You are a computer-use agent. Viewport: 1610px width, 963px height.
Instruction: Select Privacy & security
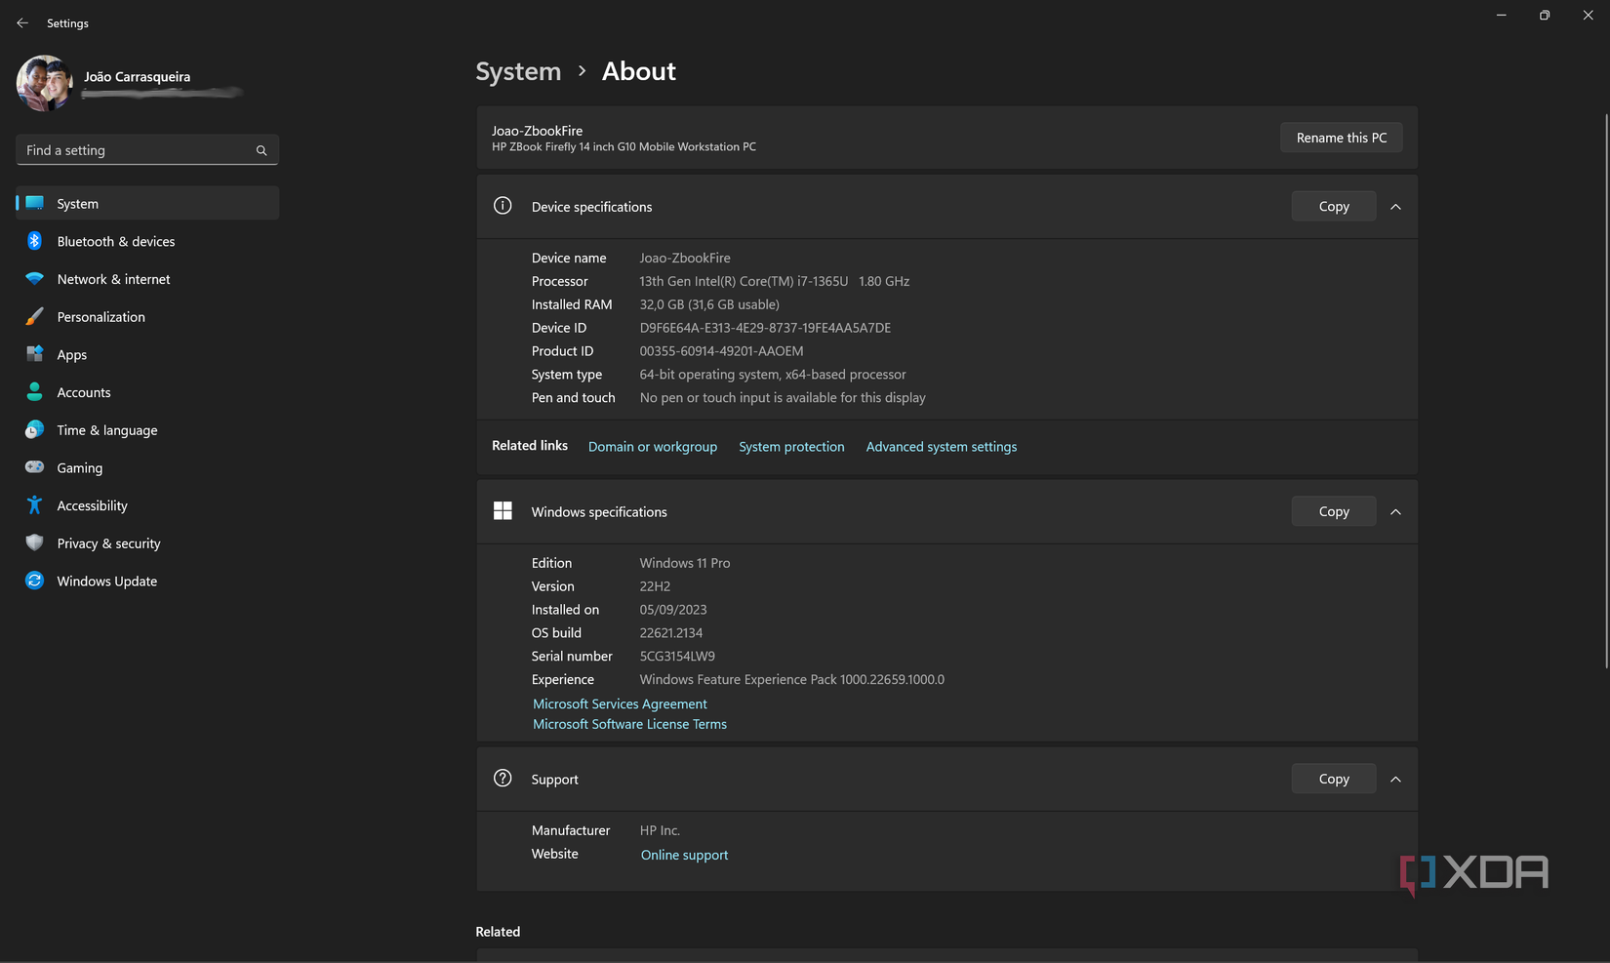[x=107, y=543]
